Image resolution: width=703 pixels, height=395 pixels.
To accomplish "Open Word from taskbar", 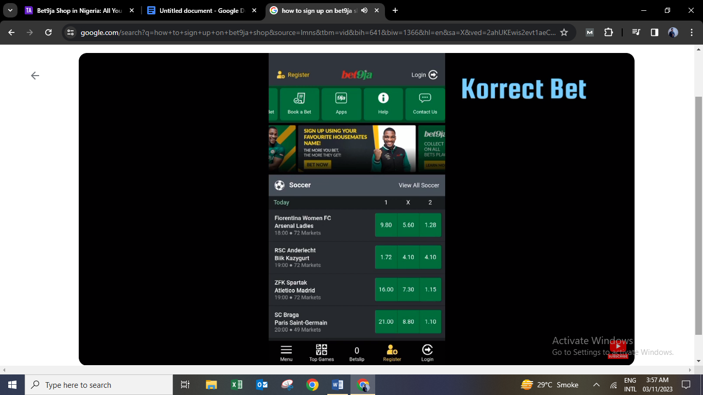I will click(x=338, y=385).
